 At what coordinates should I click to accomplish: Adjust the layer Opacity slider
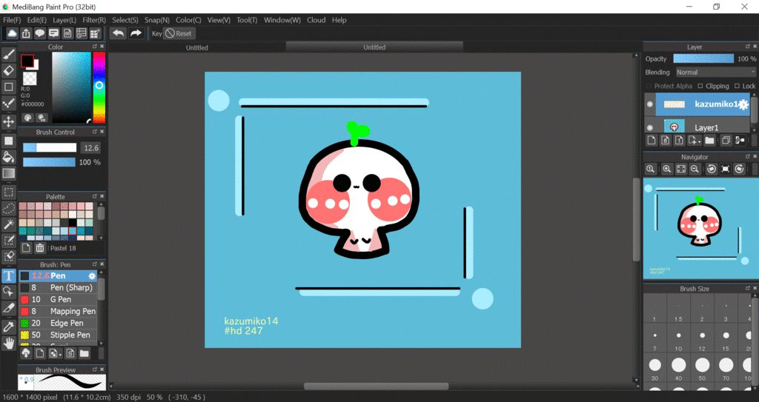703,58
